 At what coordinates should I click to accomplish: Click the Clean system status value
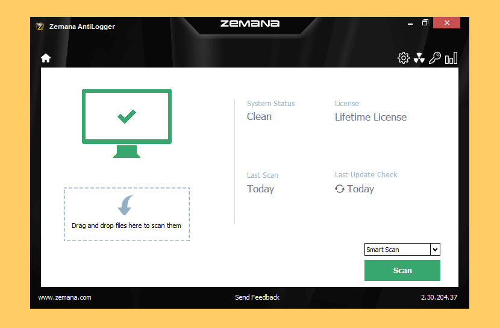[x=259, y=116]
